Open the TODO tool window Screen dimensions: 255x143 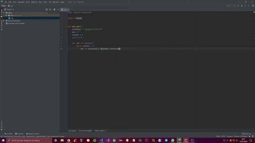(x=8, y=134)
